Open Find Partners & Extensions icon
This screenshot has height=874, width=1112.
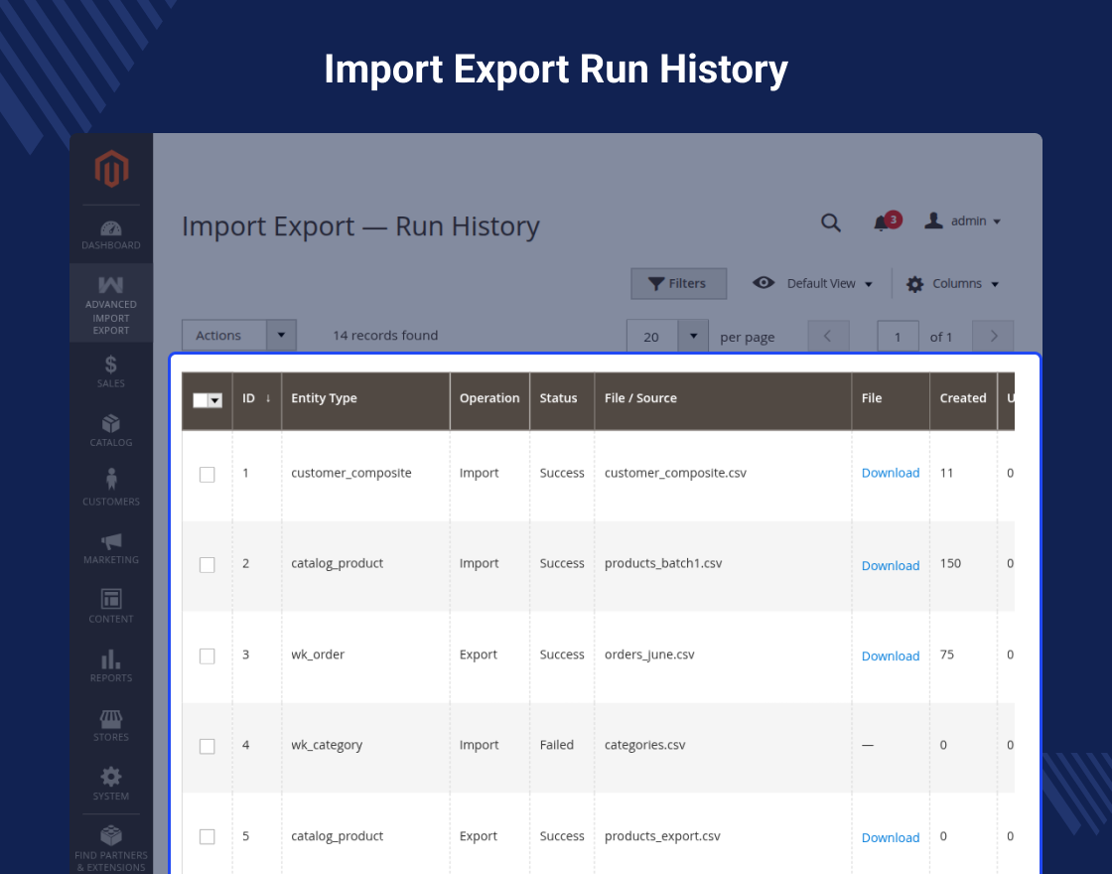click(x=110, y=835)
